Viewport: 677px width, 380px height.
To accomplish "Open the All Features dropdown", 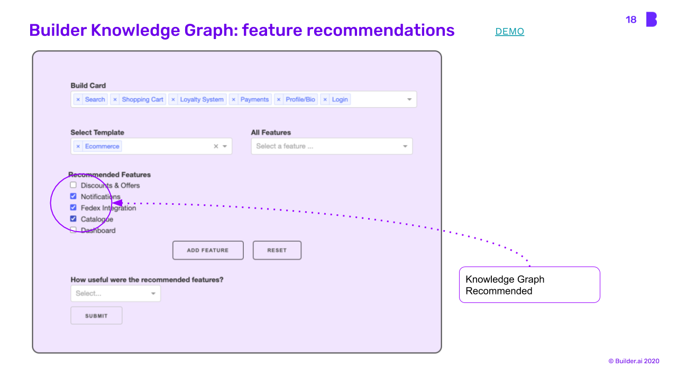I will (x=332, y=146).
